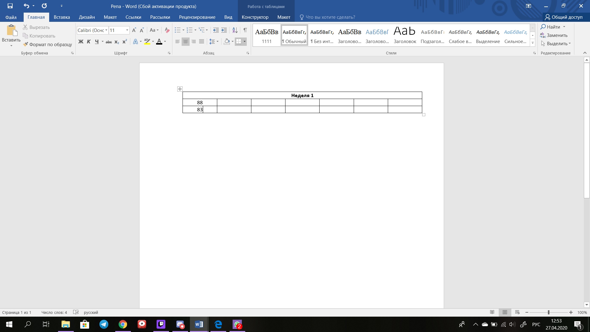The image size is (590, 332).
Task: Save the document with the floppy icon
Action: click(x=10, y=6)
